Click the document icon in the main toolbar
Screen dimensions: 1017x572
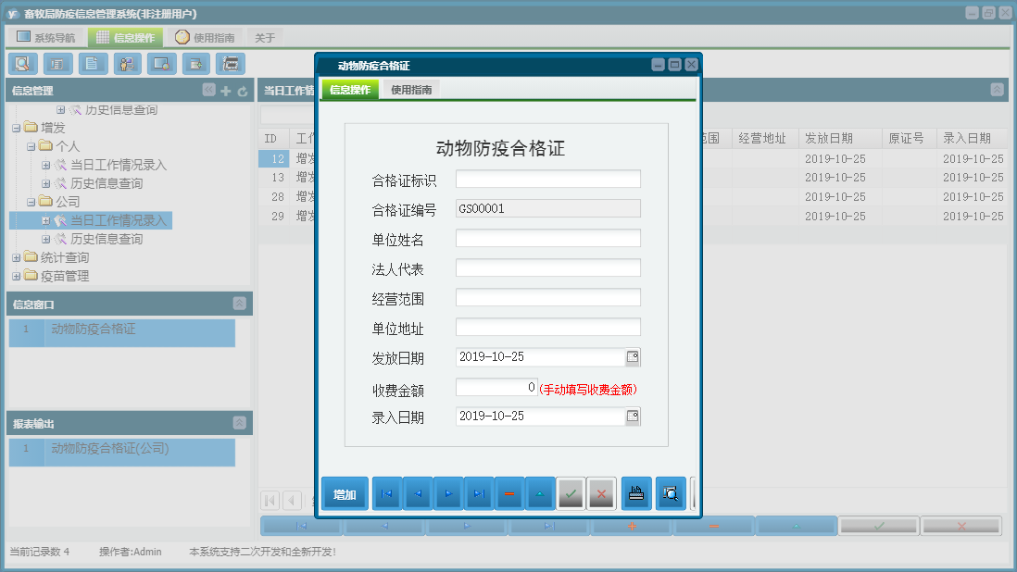(x=92, y=63)
